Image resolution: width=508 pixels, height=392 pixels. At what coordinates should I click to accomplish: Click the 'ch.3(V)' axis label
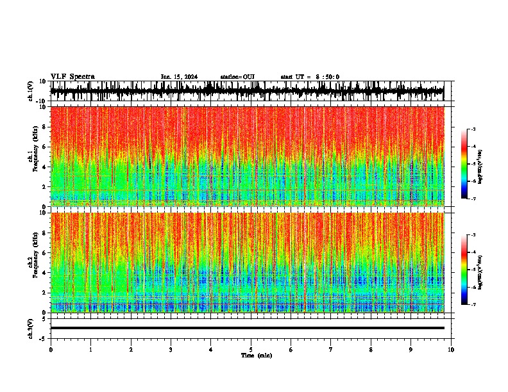(30, 329)
